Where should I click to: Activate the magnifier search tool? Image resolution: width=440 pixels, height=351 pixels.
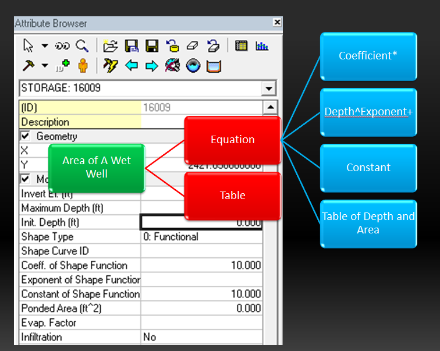pyautogui.click(x=82, y=46)
